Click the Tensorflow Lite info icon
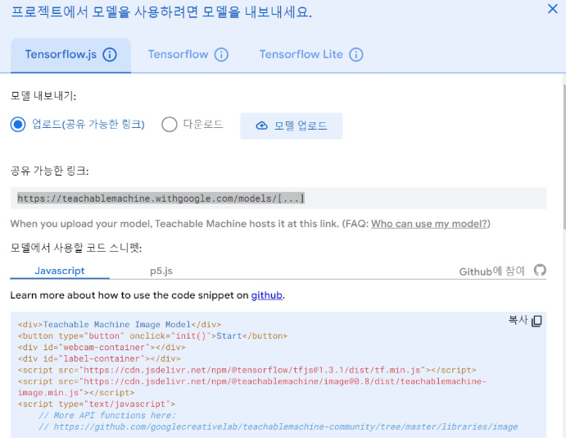The width and height of the screenshot is (566, 438). (356, 55)
